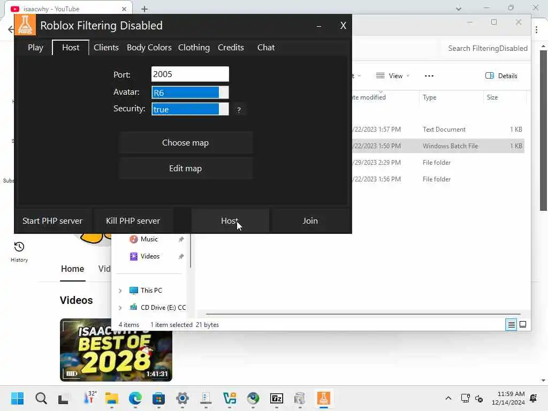Click the Music folder icon in Explorer
The image size is (548, 411).
coord(133,239)
